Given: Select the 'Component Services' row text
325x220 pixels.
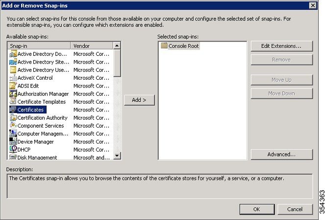Looking at the screenshot, I should point(41,126).
